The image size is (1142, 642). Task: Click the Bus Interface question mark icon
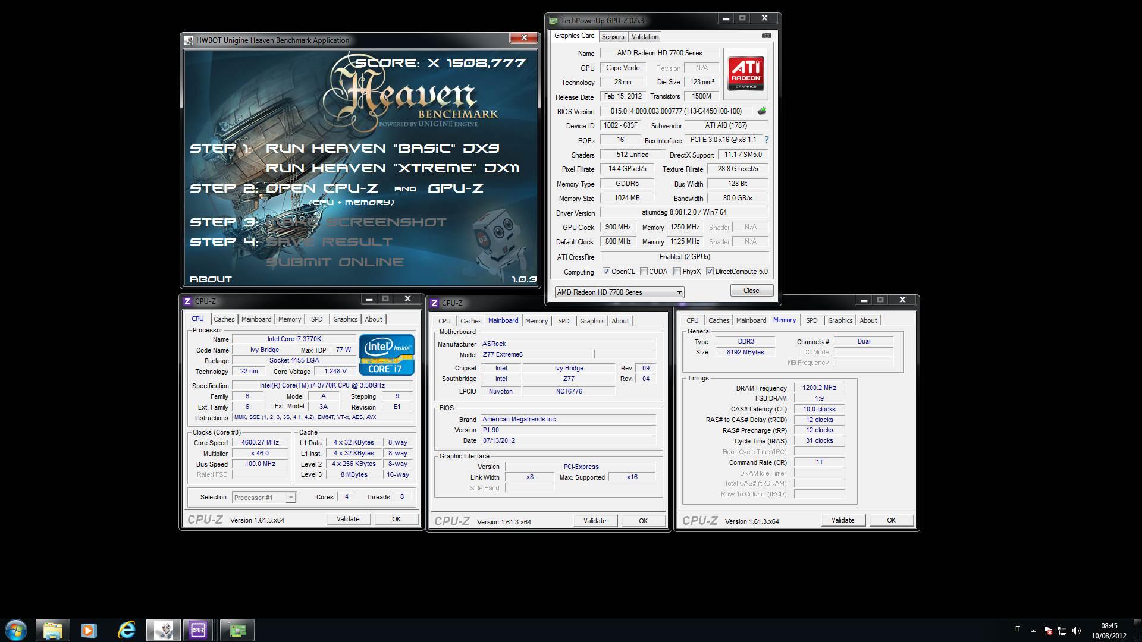[x=766, y=140]
